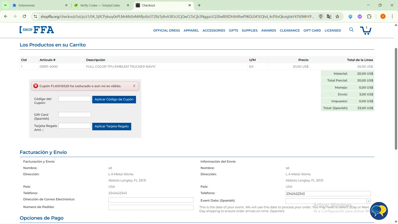The width and height of the screenshot is (398, 224).
Task: Click the purple circular extension icon
Action: (x=360, y=16)
